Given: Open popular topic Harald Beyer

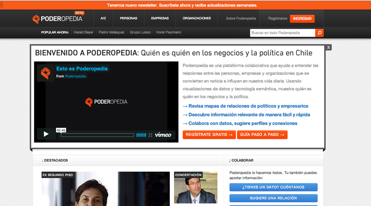Looking at the screenshot, I should [83, 33].
